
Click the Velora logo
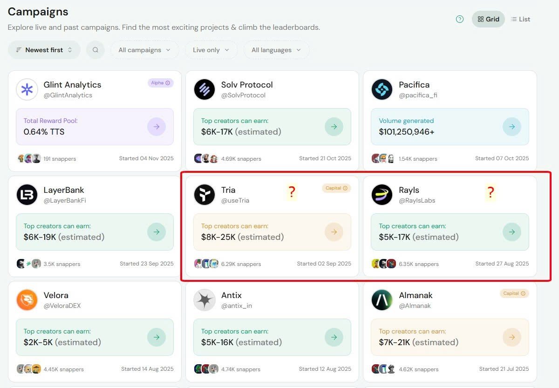[27, 300]
